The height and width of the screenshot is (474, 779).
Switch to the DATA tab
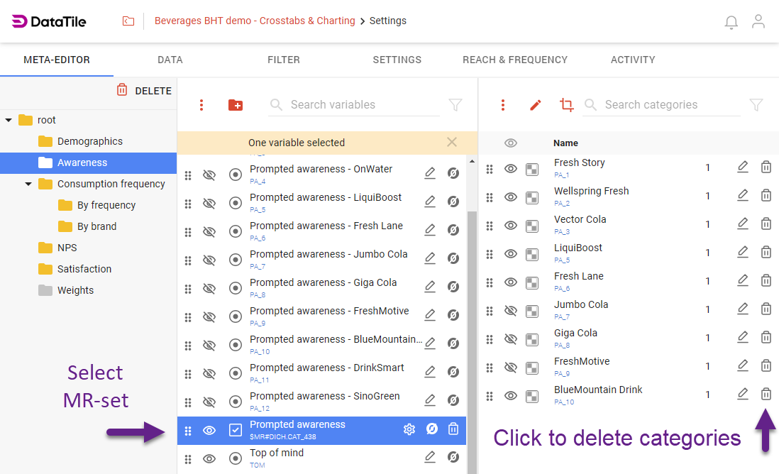tap(170, 60)
